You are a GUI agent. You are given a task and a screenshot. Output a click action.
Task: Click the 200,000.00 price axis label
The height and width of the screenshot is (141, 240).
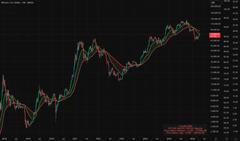coord(216,6)
